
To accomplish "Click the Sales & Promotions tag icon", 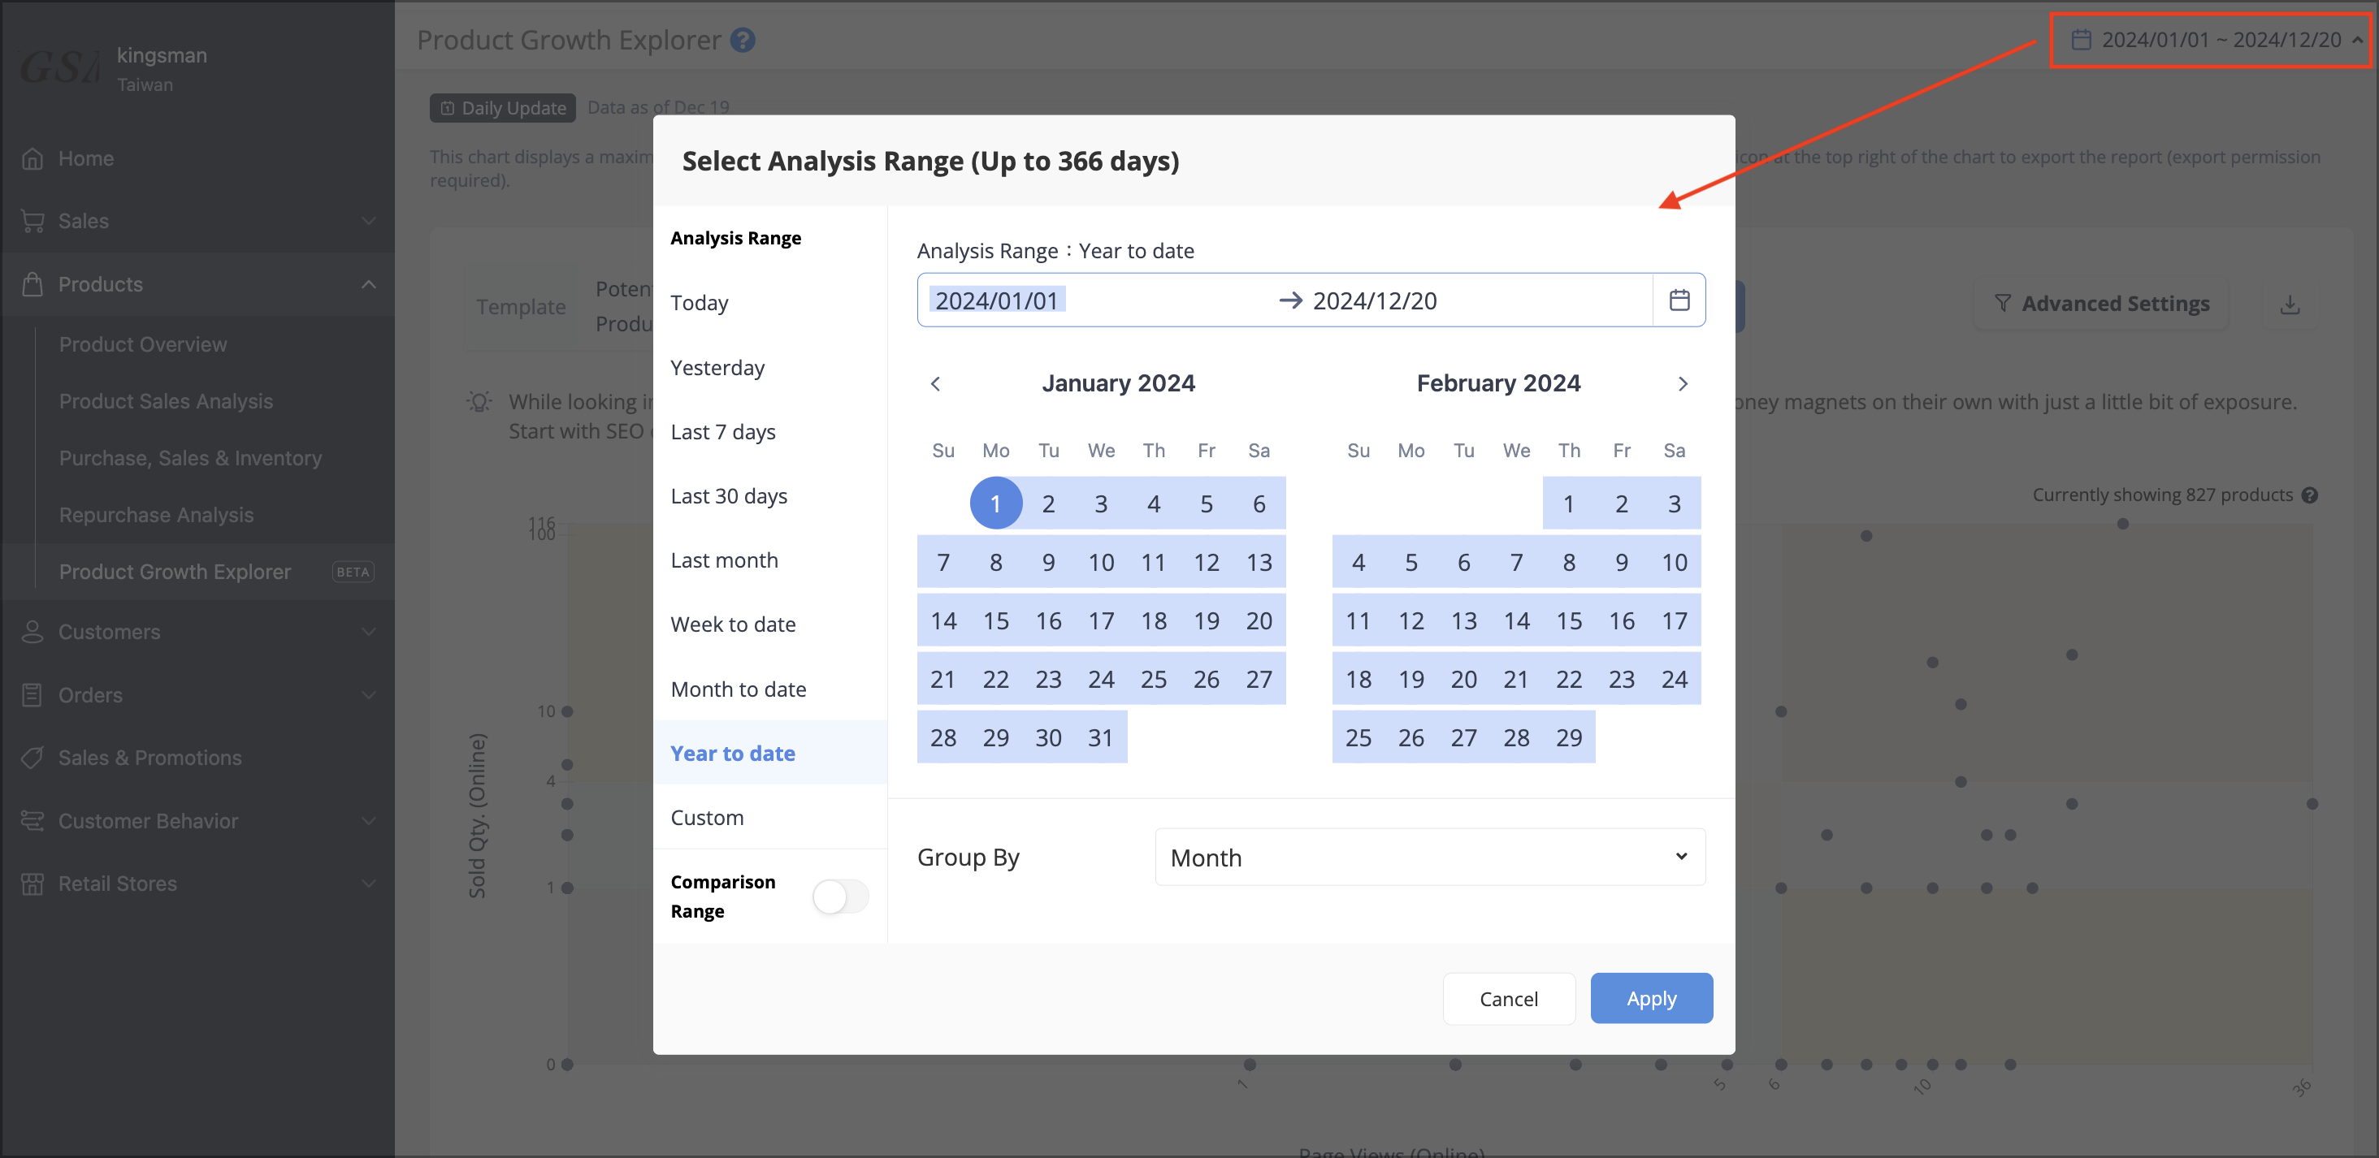I will [32, 758].
